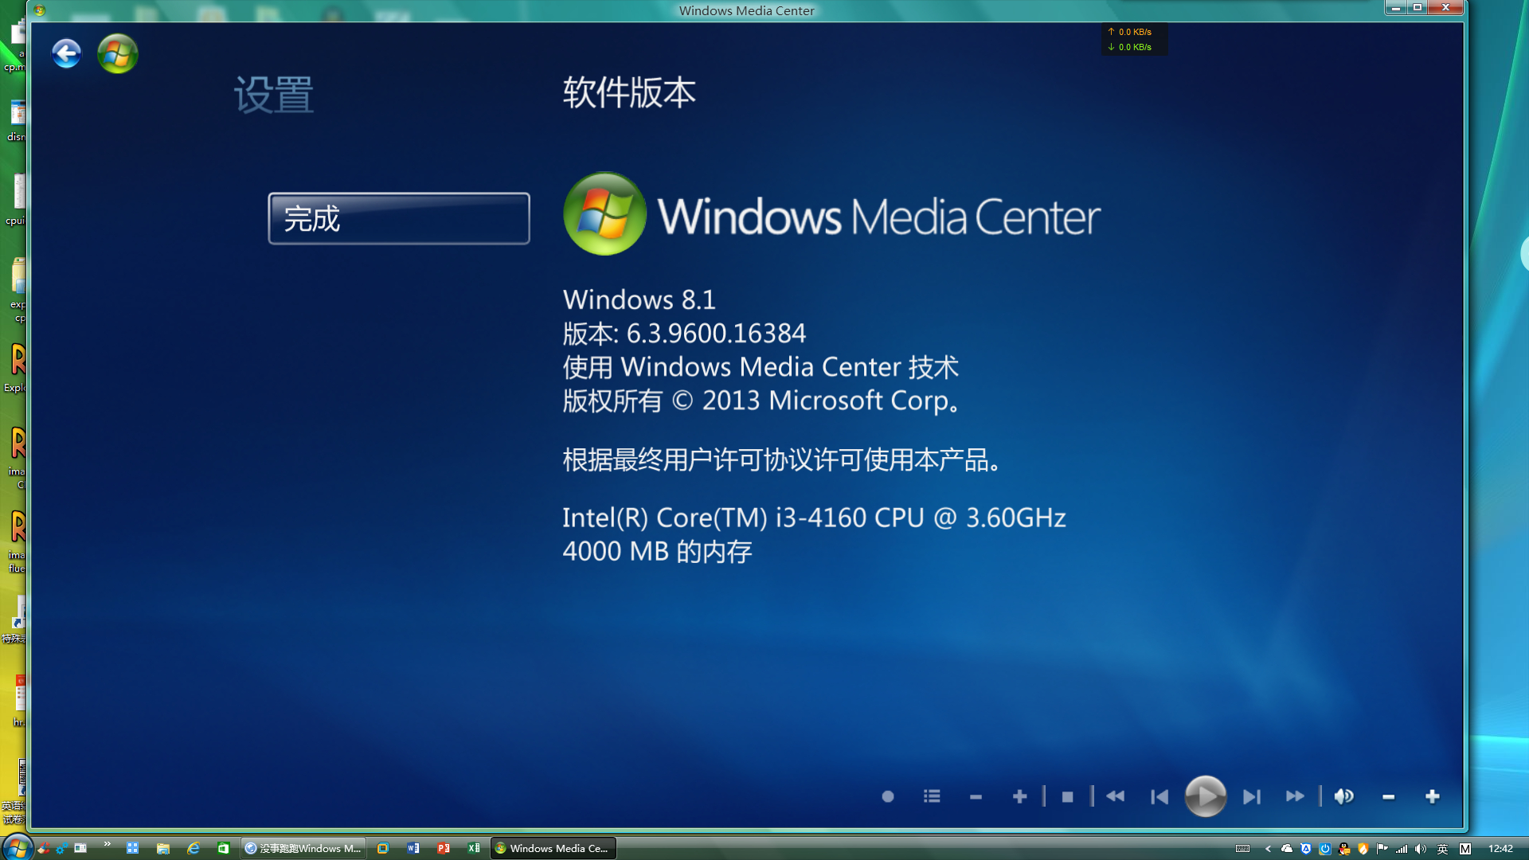This screenshot has width=1529, height=860.
Task: Open the QQ penguin tray icon
Action: tap(1344, 849)
